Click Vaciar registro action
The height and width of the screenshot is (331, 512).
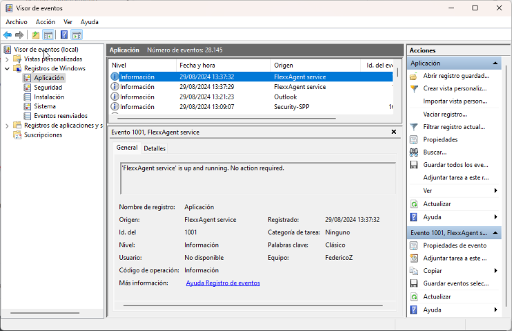click(445, 114)
